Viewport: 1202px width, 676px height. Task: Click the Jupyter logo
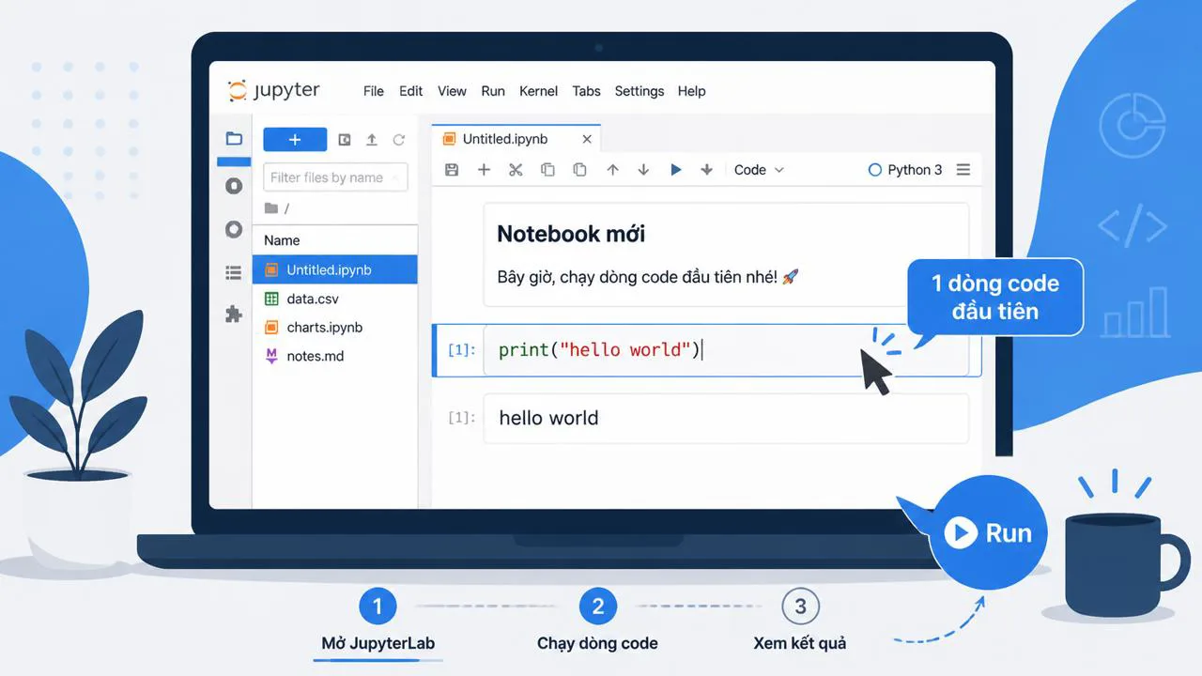click(x=273, y=91)
